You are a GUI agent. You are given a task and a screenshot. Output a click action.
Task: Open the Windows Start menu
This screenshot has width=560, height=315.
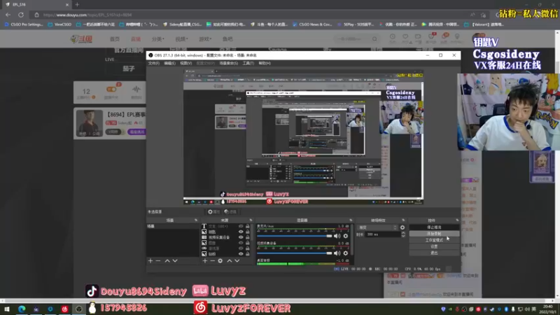pyautogui.click(x=7, y=309)
